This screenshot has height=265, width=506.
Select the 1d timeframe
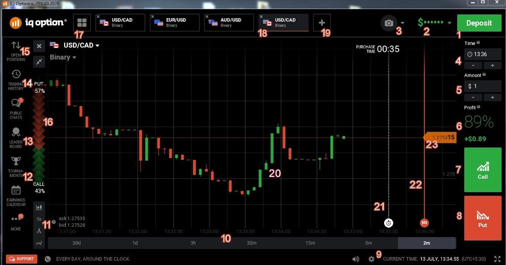(135, 243)
